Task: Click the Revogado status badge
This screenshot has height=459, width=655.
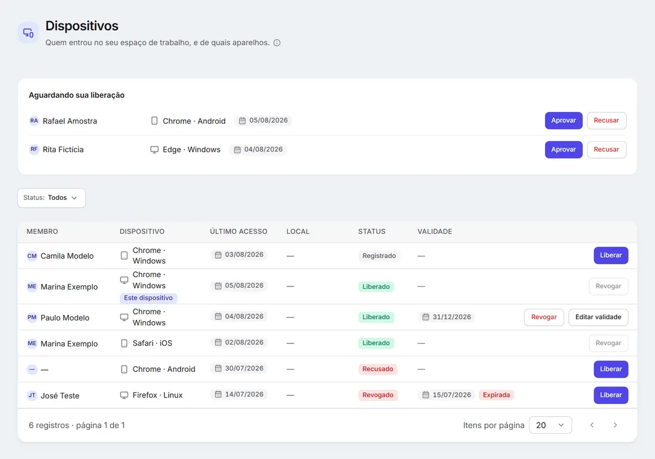Action: tap(378, 395)
